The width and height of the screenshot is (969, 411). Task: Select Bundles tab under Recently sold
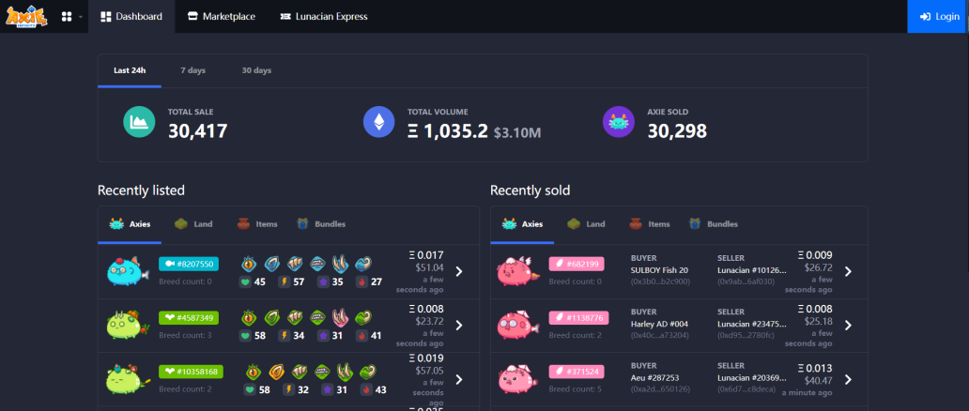point(713,224)
